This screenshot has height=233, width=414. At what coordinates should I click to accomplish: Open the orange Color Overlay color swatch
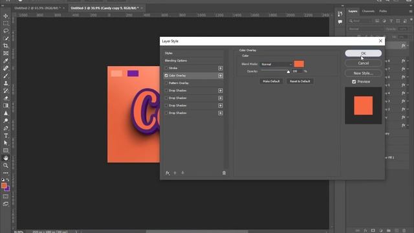[x=299, y=64]
